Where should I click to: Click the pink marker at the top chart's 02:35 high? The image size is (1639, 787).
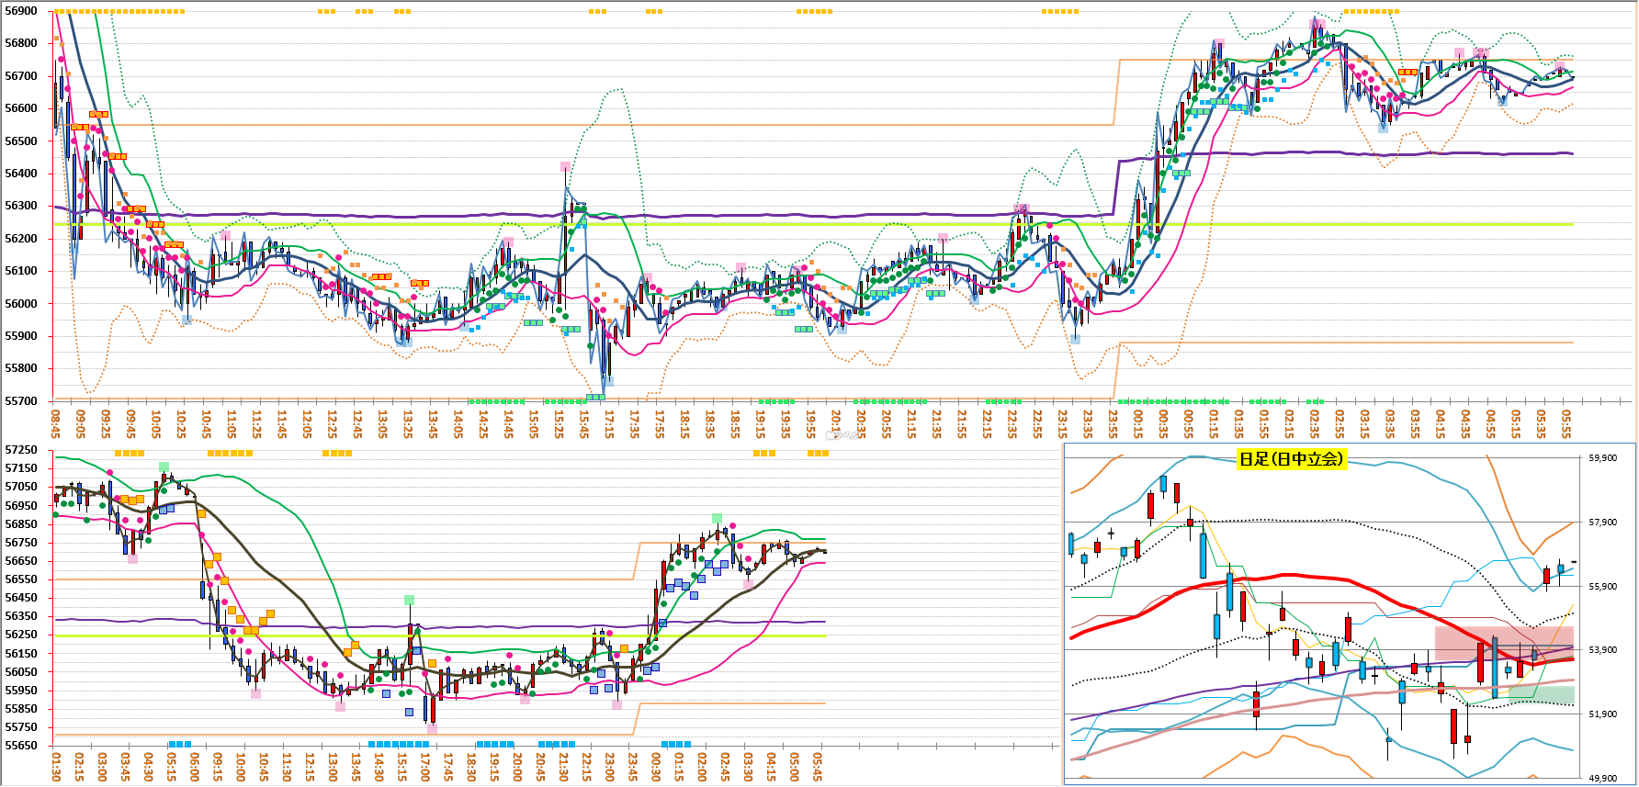pos(1316,23)
